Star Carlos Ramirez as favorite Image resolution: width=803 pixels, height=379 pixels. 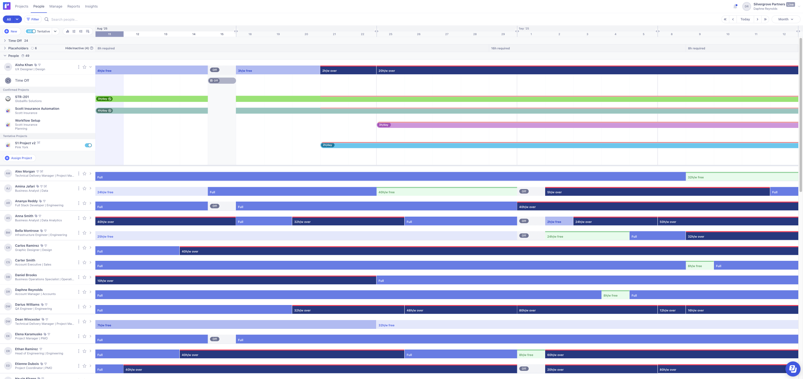click(x=84, y=248)
